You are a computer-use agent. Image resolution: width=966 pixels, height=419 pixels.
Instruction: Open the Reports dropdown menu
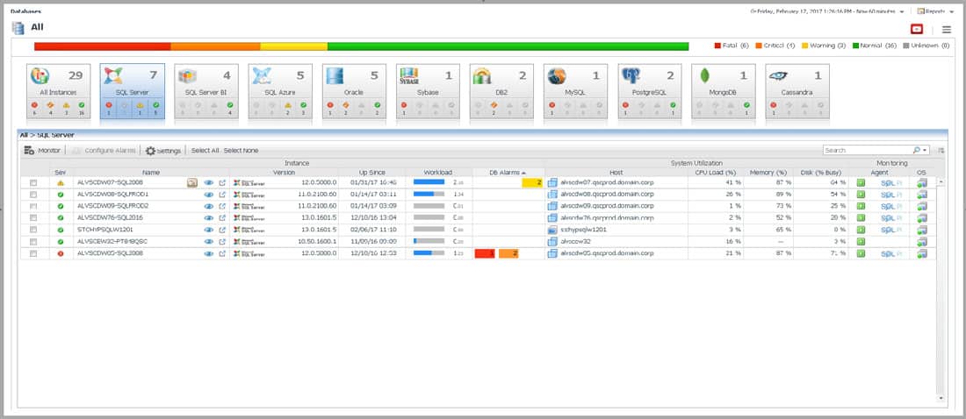(934, 11)
